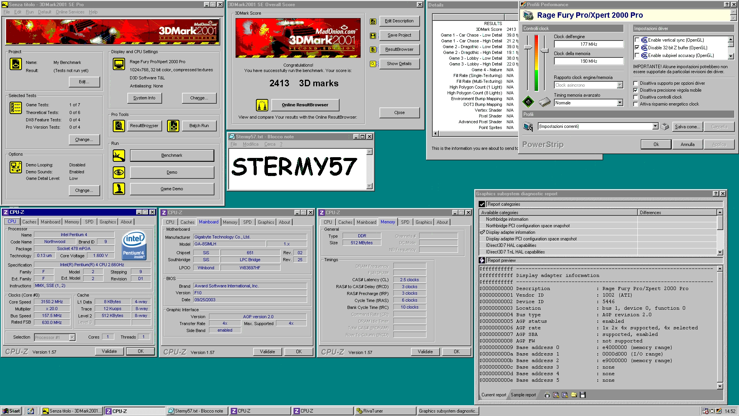Click the ResultBrowser icon in Overall Score window
This screenshot has height=416, width=739.
(x=373, y=50)
